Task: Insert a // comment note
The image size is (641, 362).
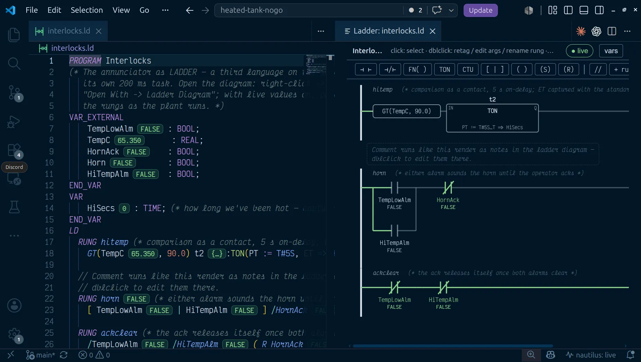Action: pos(598,69)
